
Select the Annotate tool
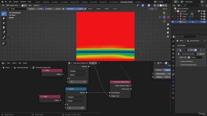(4, 43)
